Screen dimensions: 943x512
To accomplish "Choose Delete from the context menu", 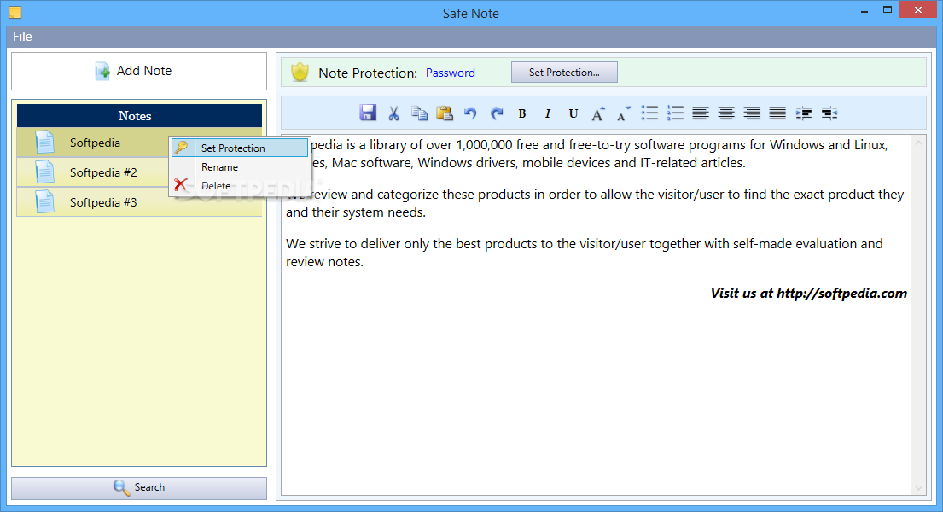I will pyautogui.click(x=239, y=185).
